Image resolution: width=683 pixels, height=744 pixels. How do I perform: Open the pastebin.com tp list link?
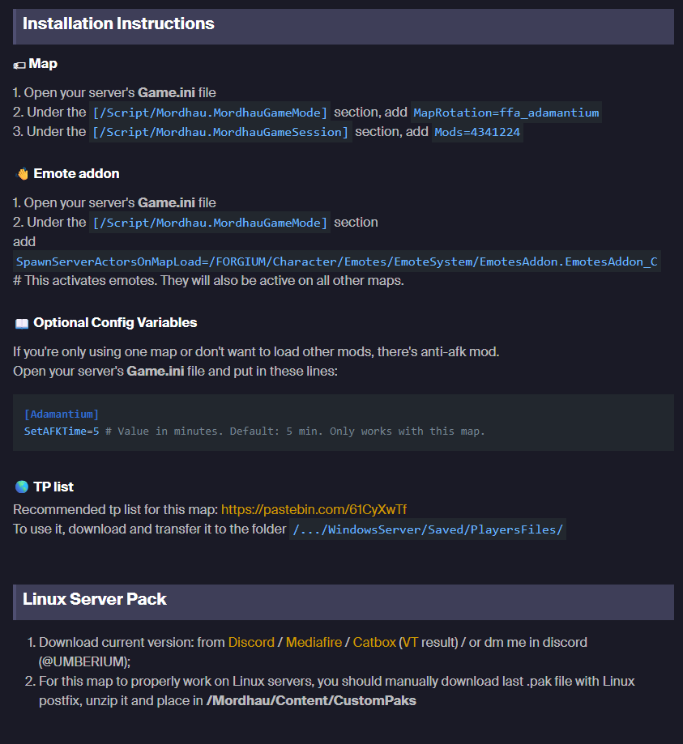coord(314,509)
